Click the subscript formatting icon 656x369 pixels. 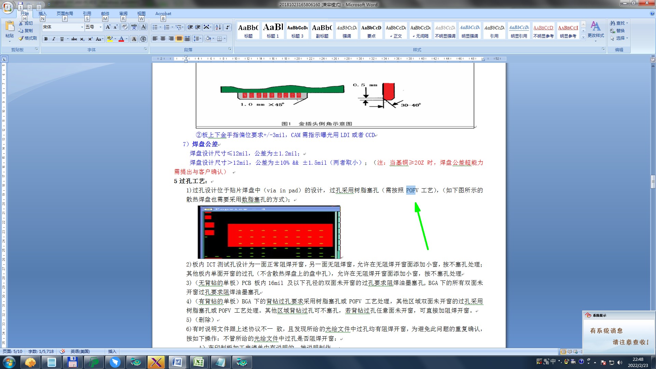coord(82,39)
